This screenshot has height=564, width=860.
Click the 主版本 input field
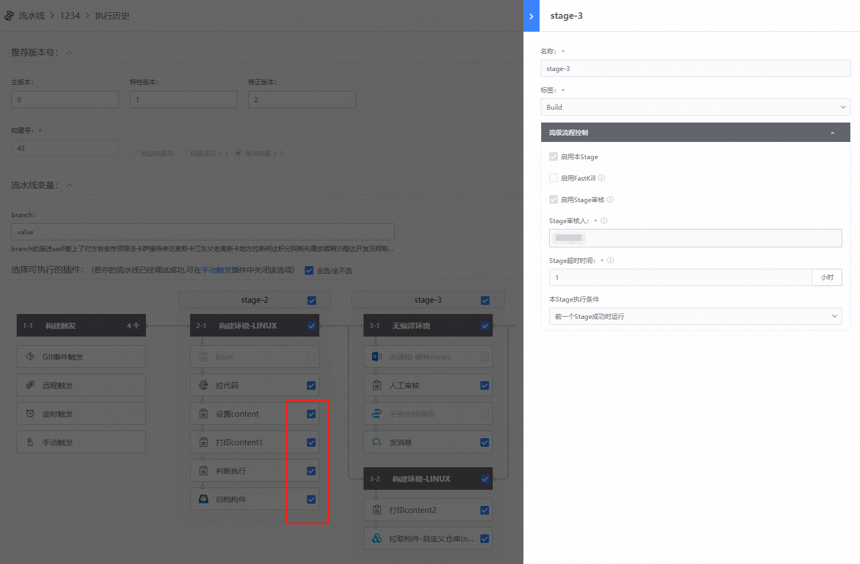[65, 99]
